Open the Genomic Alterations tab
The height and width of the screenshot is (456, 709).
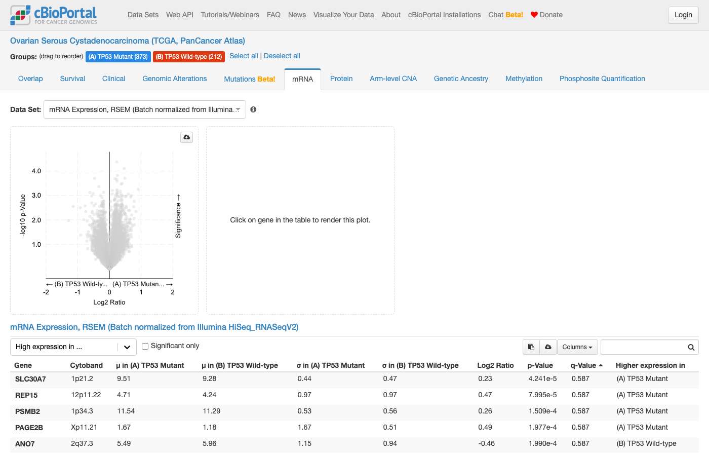coord(175,79)
